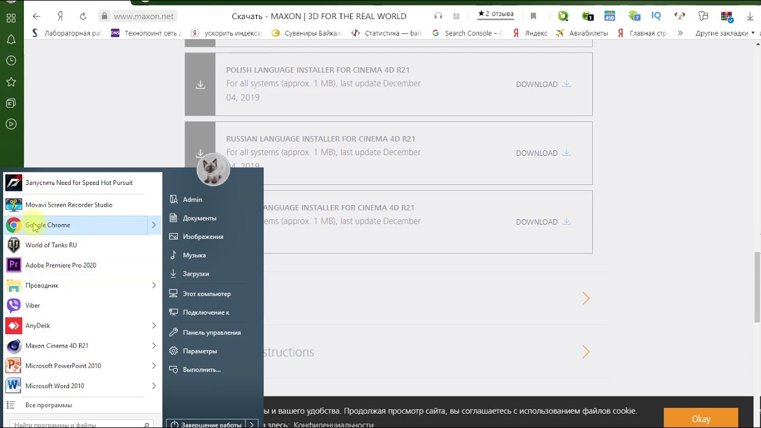Click IQ extension icon
This screenshot has width=761, height=428.
pos(656,16)
